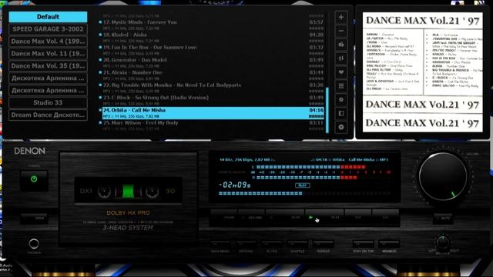Open the three-line playlist menu icon
This screenshot has height=277, width=493.
coord(340,86)
